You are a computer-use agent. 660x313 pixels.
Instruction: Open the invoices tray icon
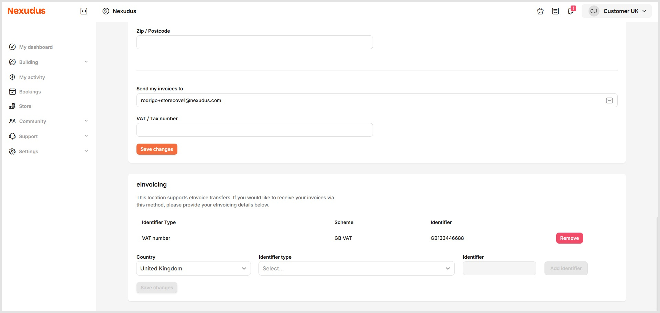pos(555,11)
